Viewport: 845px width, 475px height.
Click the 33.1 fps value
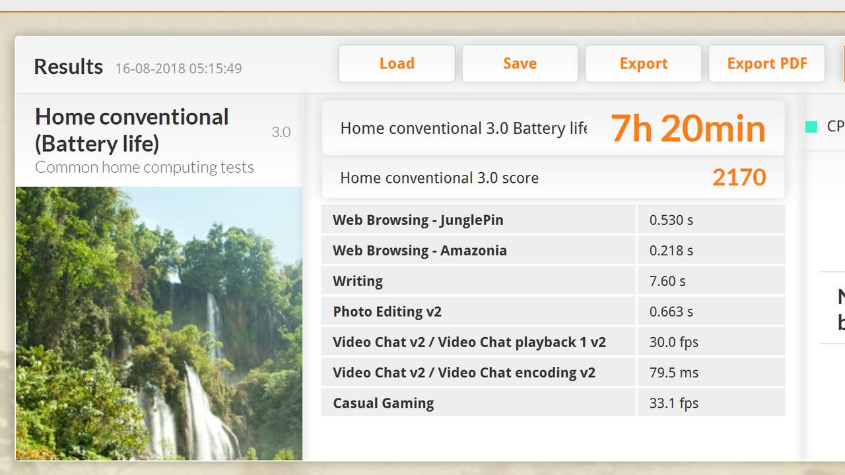point(674,403)
